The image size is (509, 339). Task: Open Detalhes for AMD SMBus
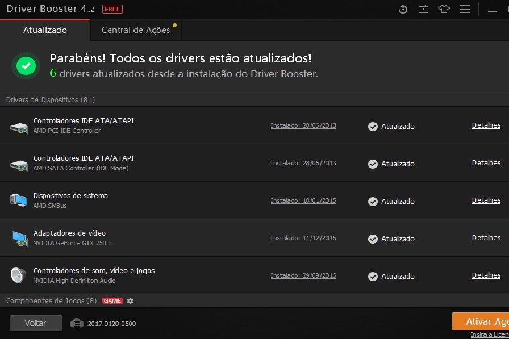point(486,200)
